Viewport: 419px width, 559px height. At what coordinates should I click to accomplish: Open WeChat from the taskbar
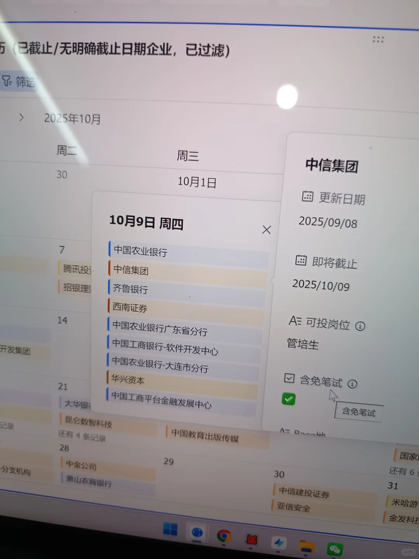pyautogui.click(x=334, y=549)
